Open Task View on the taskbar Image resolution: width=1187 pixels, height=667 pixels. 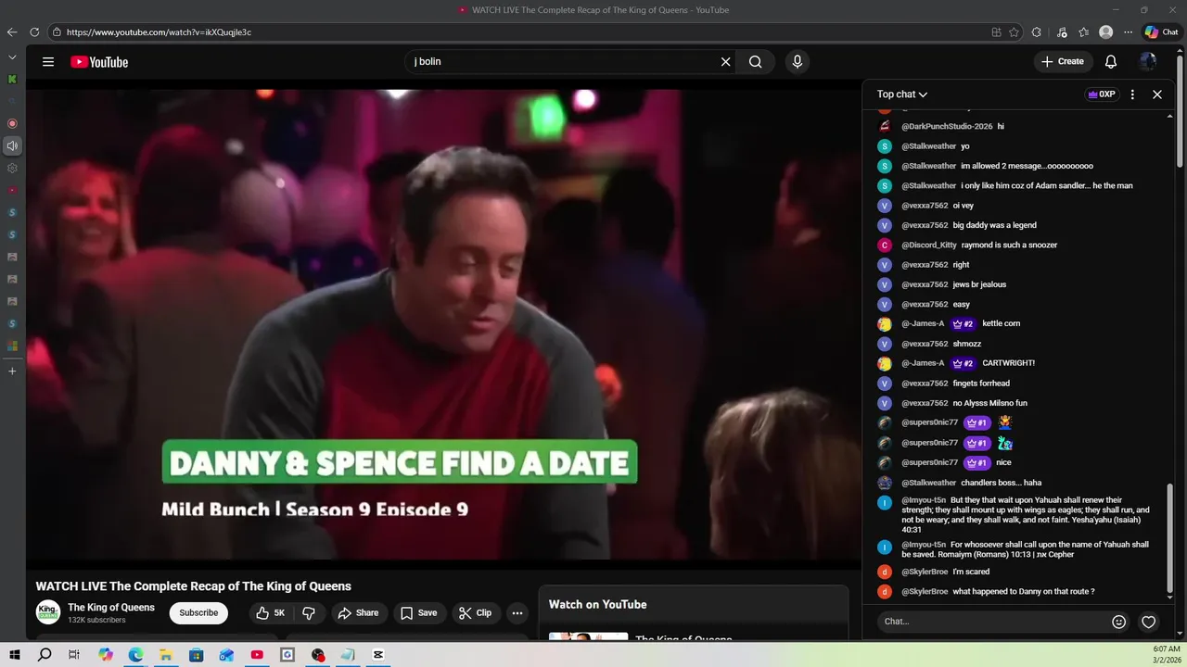(x=74, y=655)
